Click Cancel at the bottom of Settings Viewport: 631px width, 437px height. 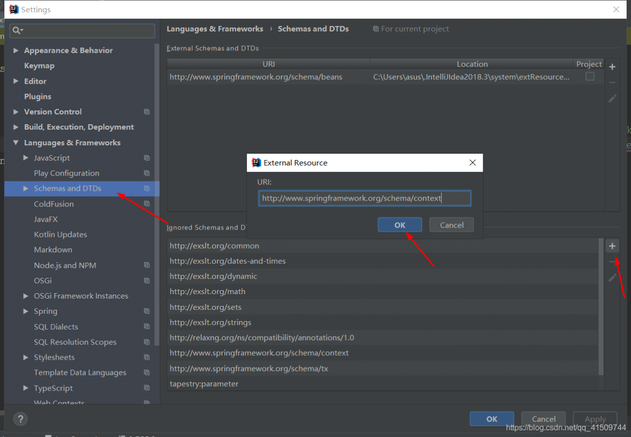544,419
